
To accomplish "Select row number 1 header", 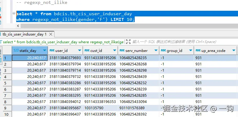I will [x=7, y=58].
